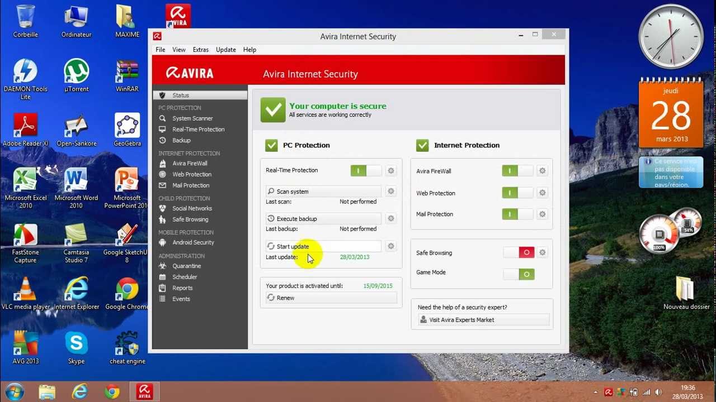Toggle Real-Time Protection switch
Screen dimensions: 716x402
click(x=366, y=171)
